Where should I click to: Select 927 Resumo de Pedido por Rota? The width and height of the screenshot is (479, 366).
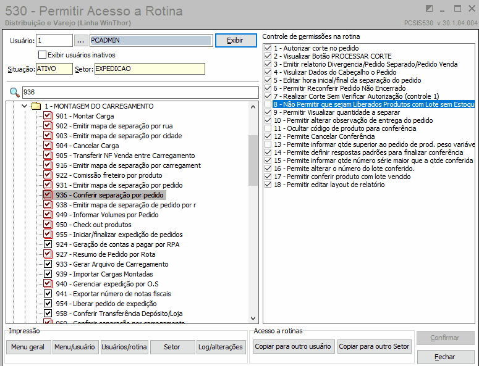click(x=106, y=254)
